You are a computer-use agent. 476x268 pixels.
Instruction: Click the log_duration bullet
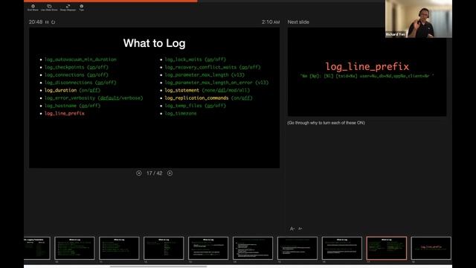coord(72,90)
